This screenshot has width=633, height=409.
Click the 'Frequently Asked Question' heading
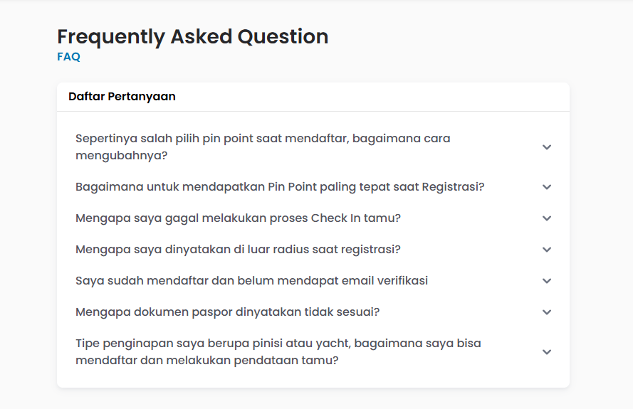pyautogui.click(x=192, y=36)
